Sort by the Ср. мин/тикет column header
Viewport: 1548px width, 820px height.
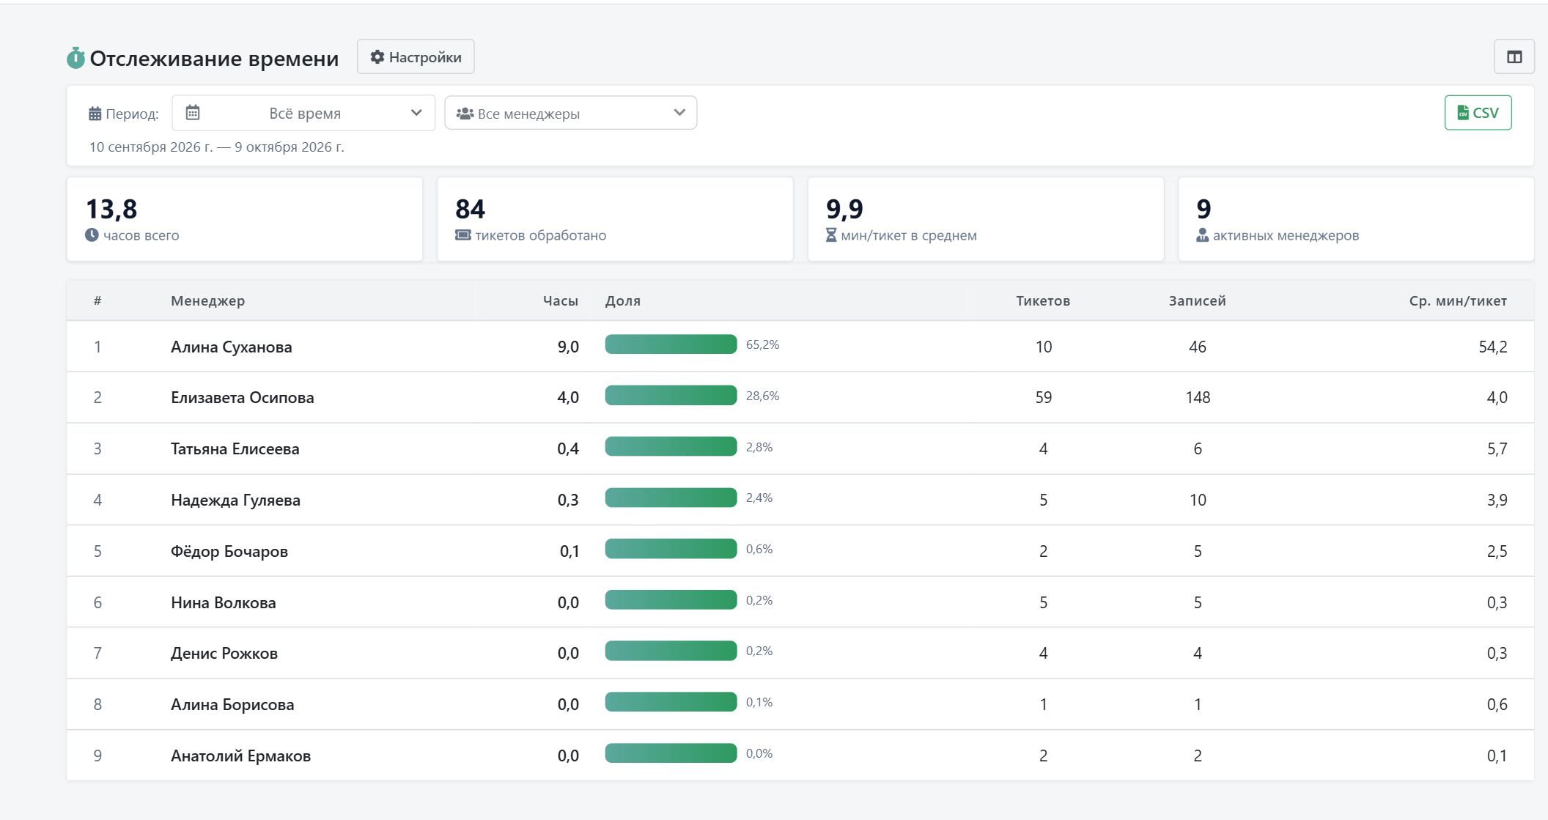point(1458,300)
